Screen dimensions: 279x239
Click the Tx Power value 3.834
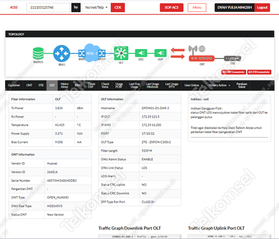pyautogui.click(x=59, y=108)
